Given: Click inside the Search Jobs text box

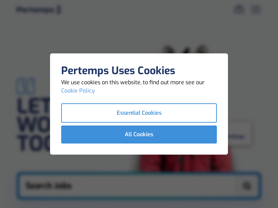Looking at the screenshot, I should 129,186.
